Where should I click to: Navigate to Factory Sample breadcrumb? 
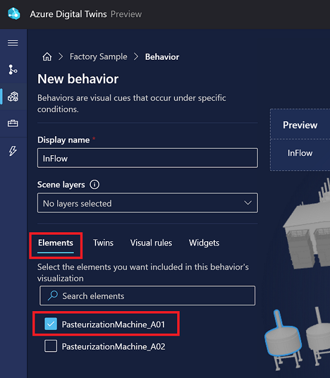click(98, 57)
